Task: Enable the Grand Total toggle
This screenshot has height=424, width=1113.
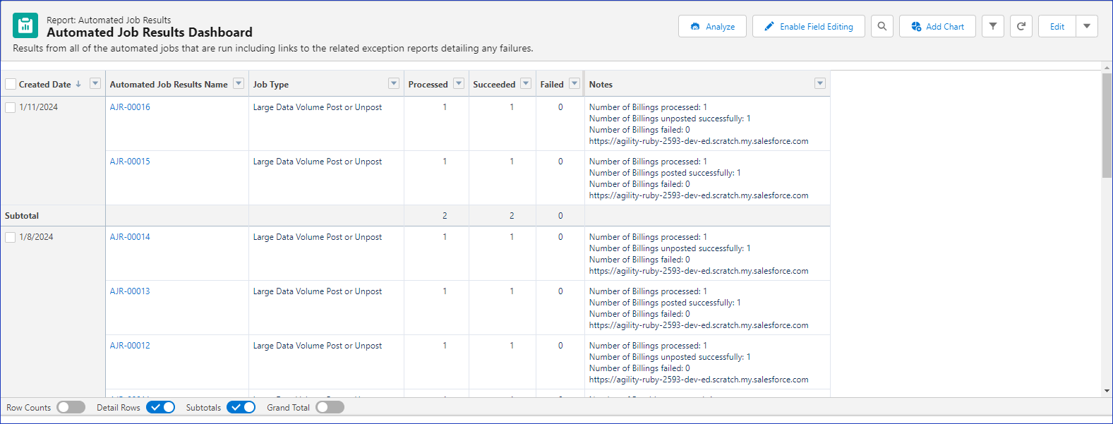Action: tap(330, 407)
